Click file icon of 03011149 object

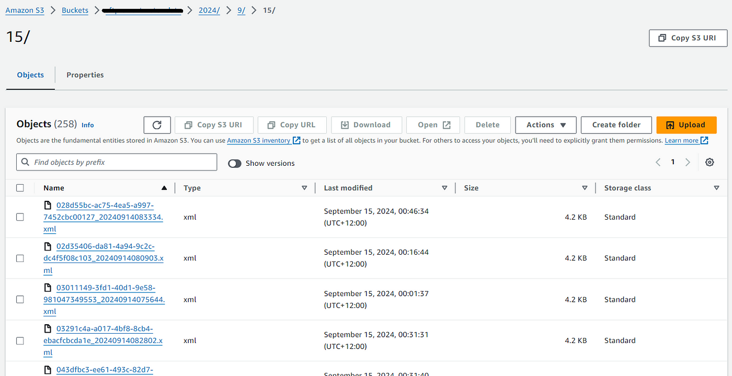pos(48,288)
